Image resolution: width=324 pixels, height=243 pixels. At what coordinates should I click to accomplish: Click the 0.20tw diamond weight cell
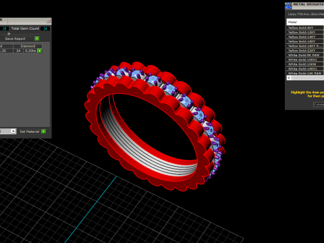pyautogui.click(x=30, y=51)
